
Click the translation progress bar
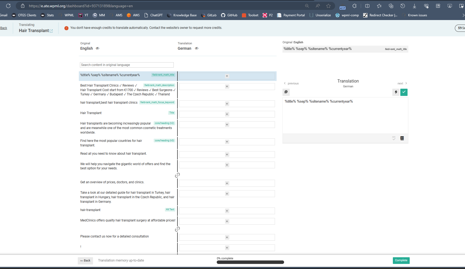click(x=250, y=262)
